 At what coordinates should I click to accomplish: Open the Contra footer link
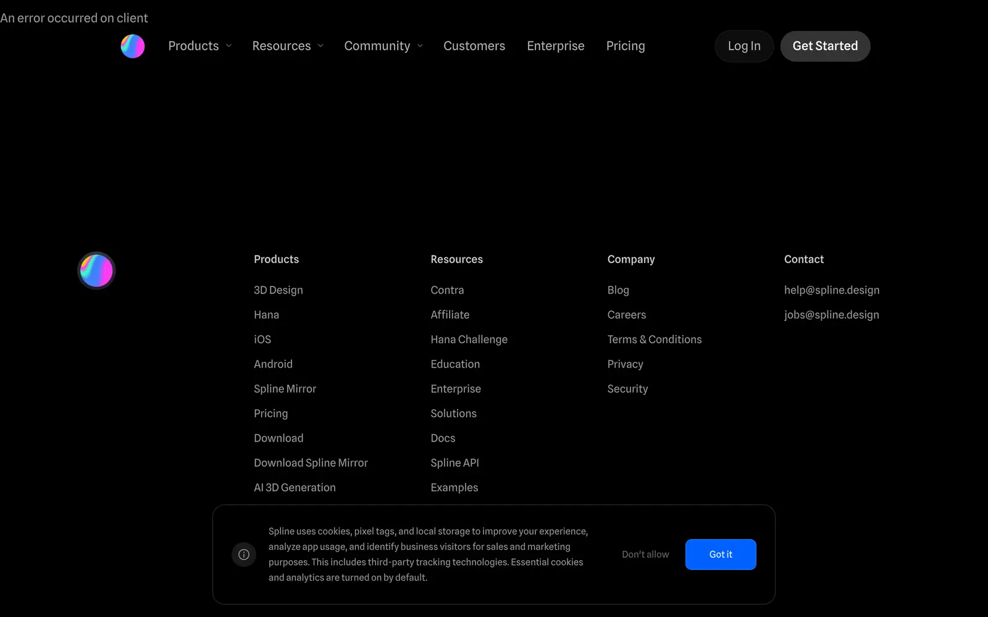click(x=447, y=290)
